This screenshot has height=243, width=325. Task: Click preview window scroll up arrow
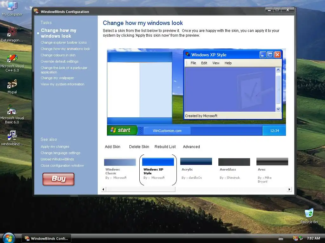(x=278, y=70)
